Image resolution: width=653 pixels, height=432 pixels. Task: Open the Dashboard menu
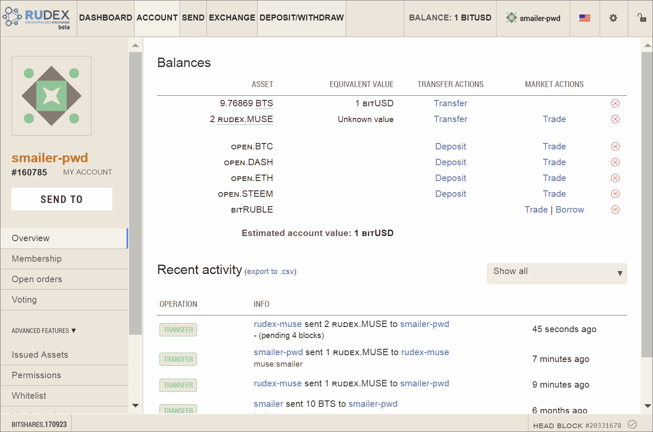pyautogui.click(x=106, y=18)
